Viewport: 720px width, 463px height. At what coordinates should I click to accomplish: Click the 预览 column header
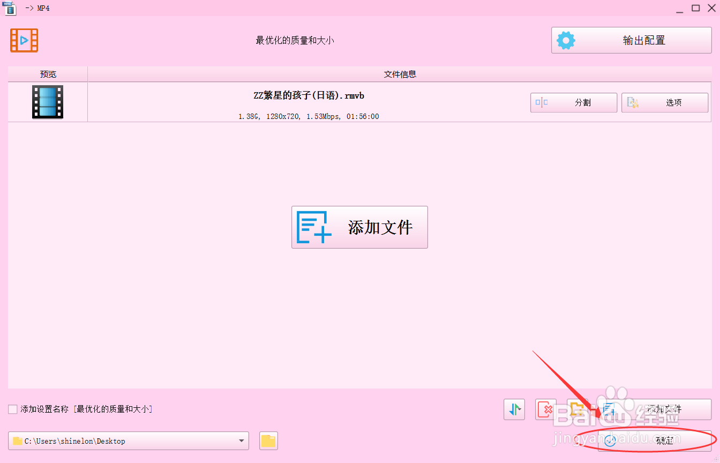click(x=48, y=74)
